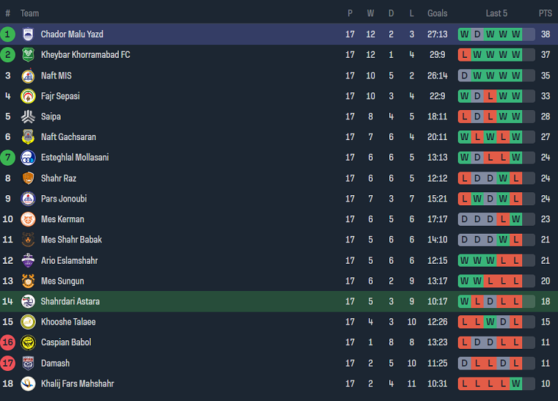Image resolution: width=558 pixels, height=401 pixels.
Task: Click Khalij Fars Mahshahr's latest win result
Action: coord(516,384)
